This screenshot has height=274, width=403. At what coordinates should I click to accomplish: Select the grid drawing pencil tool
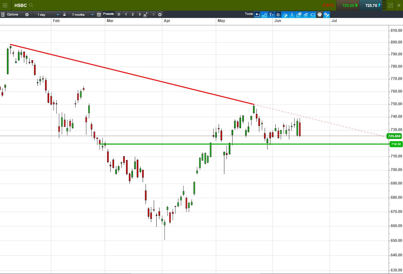point(285,14)
